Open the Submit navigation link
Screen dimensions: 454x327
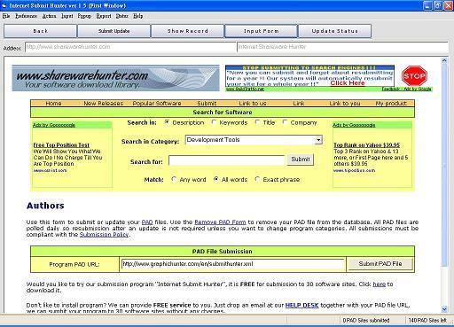[x=207, y=104]
